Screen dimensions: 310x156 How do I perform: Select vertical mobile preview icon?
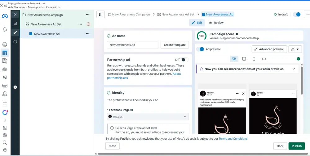click(254, 59)
